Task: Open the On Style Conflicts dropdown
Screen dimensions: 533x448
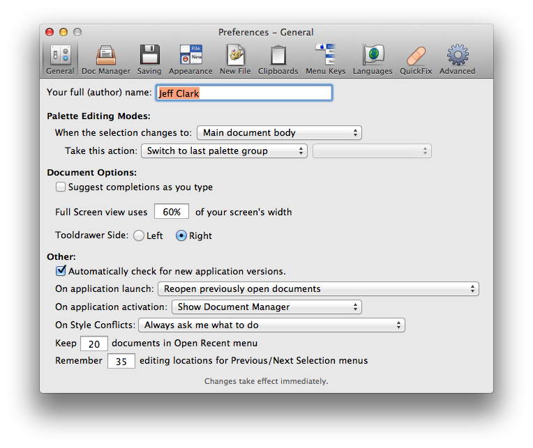Action: [271, 325]
